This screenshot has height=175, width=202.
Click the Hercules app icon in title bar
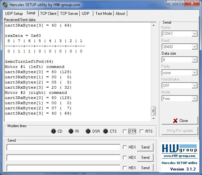click(5, 5)
